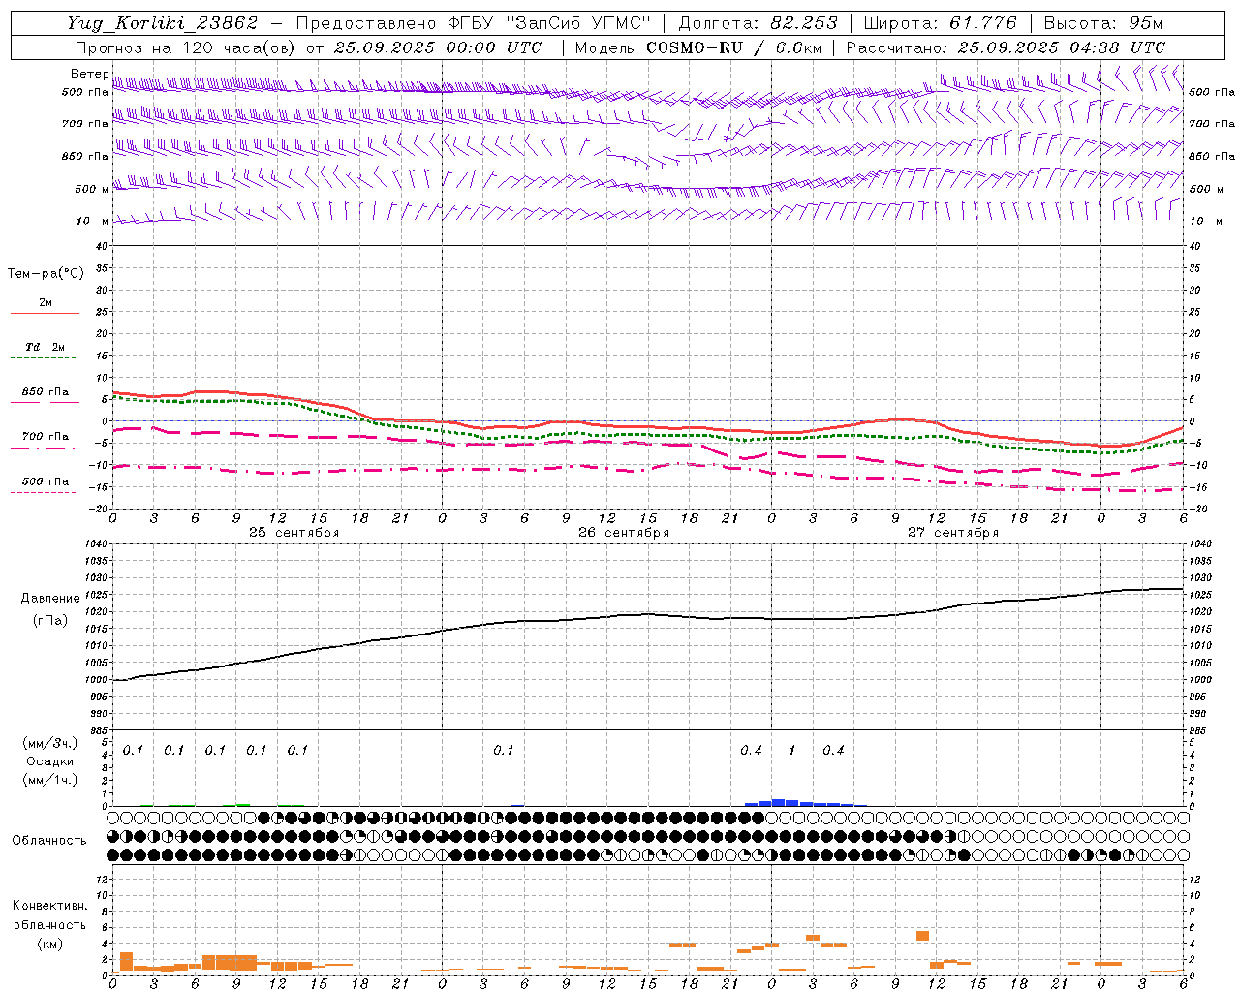Viewport: 1240px width, 992px height.
Task: Click the (мм/3ч.) precipitation unit label
Action: (50, 743)
